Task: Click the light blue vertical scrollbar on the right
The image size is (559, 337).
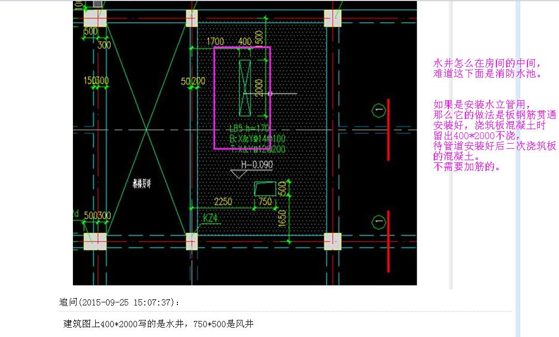Action: 518,168
